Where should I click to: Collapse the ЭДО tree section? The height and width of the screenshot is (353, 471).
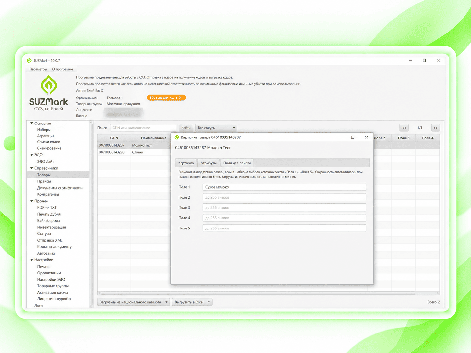click(x=32, y=155)
